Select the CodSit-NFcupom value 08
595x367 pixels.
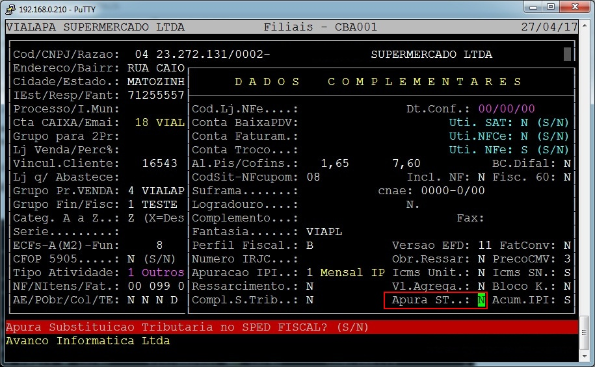[x=313, y=177]
